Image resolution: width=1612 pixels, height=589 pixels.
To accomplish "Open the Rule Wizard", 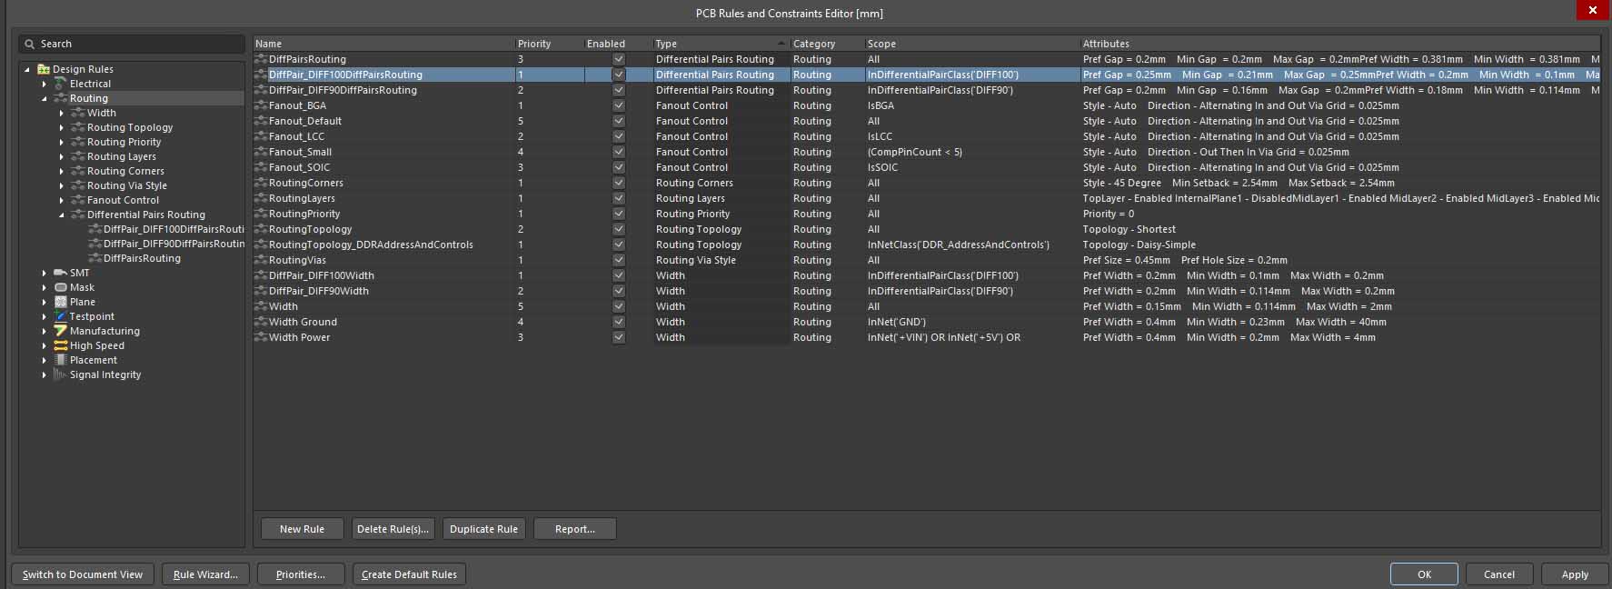I will tap(205, 574).
